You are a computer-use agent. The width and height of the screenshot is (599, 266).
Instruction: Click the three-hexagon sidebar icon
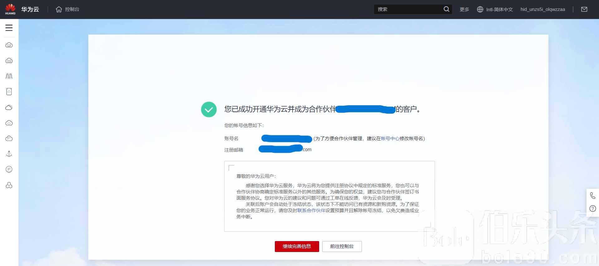coord(9,185)
